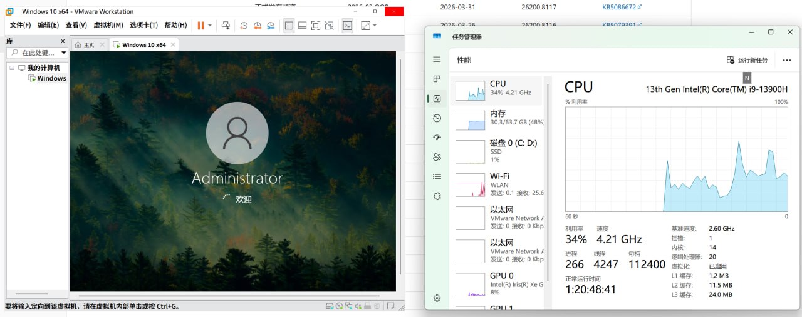The width and height of the screenshot is (802, 317).
Task: Select the GPU 0 performance item
Action: coord(497,284)
